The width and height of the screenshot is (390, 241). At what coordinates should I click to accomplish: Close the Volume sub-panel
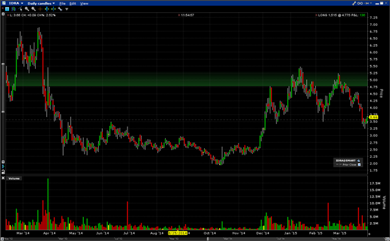[x=3, y=178]
